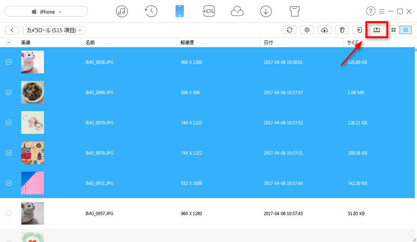Viewport: 417px width, 242px height.
Task: Select the device manager phone icon
Action: 180,11
